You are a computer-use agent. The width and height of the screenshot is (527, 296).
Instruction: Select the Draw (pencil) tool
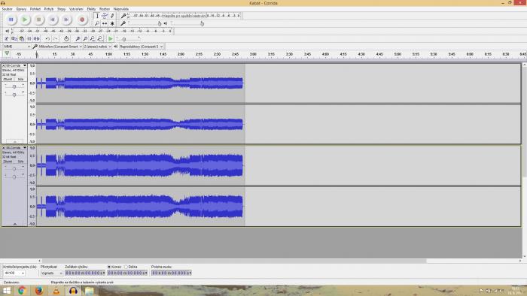click(112, 16)
